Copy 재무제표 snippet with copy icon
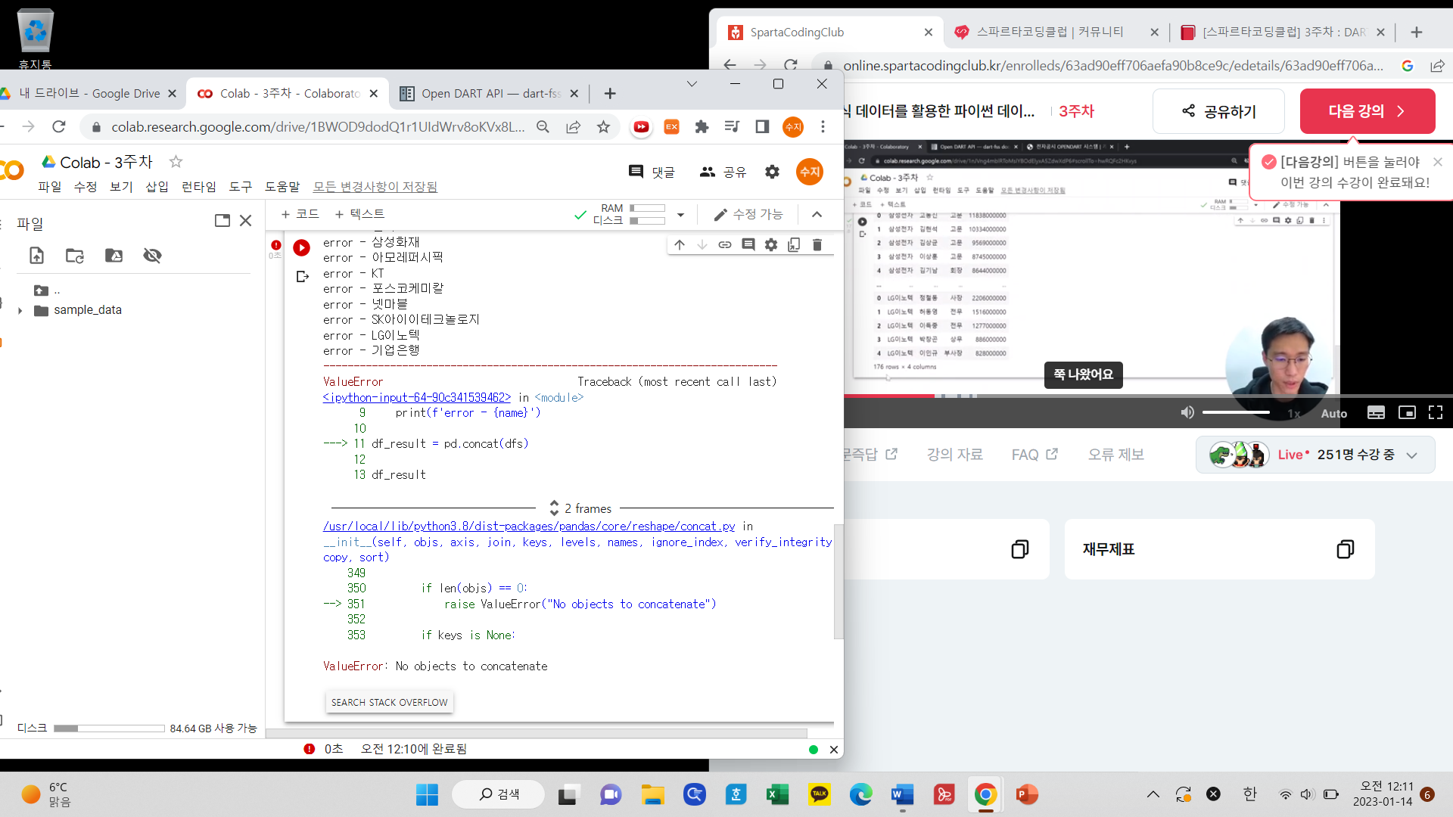Image resolution: width=1453 pixels, height=817 pixels. [x=1345, y=549]
